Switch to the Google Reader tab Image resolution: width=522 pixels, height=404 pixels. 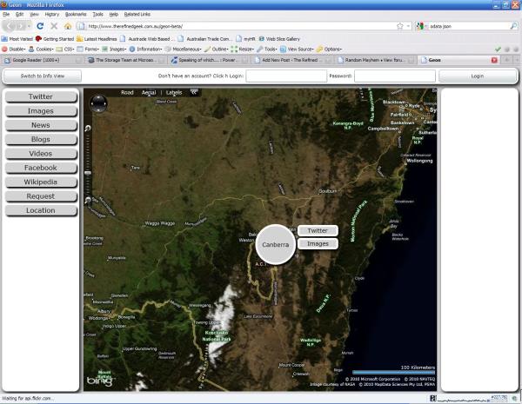pyautogui.click(x=42, y=60)
